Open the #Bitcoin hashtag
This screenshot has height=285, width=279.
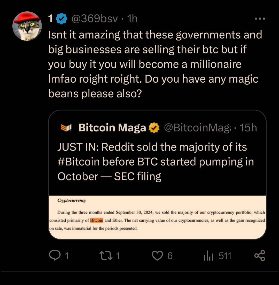click(79, 162)
